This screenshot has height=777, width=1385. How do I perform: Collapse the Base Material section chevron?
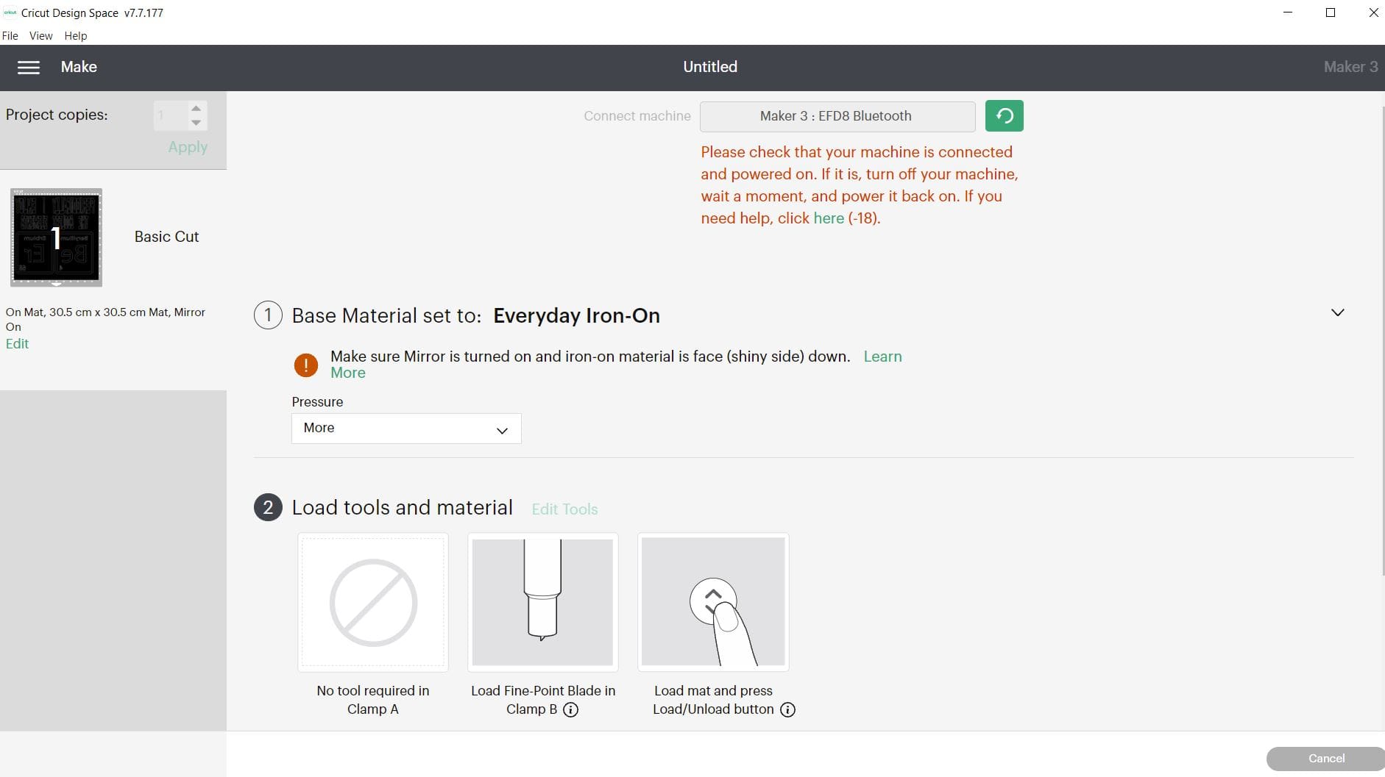[x=1338, y=313]
